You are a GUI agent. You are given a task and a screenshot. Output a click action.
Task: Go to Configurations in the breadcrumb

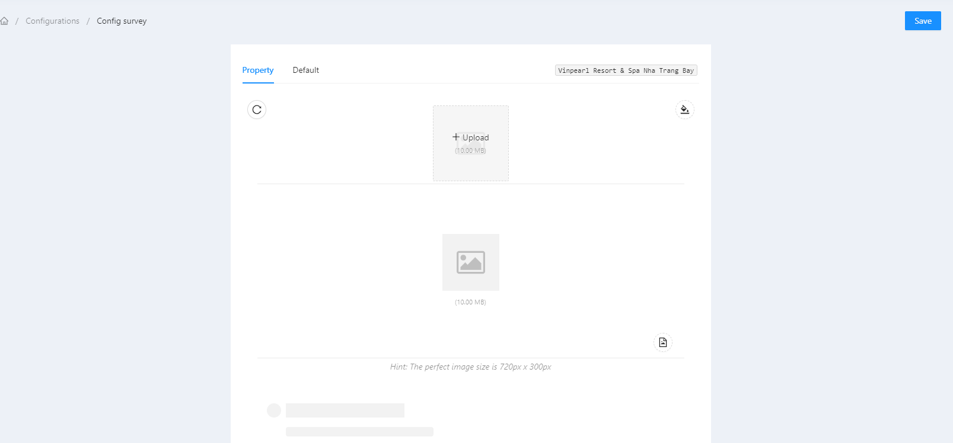52,21
